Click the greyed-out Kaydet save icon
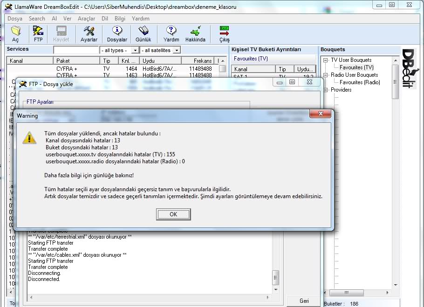 pos(61,31)
